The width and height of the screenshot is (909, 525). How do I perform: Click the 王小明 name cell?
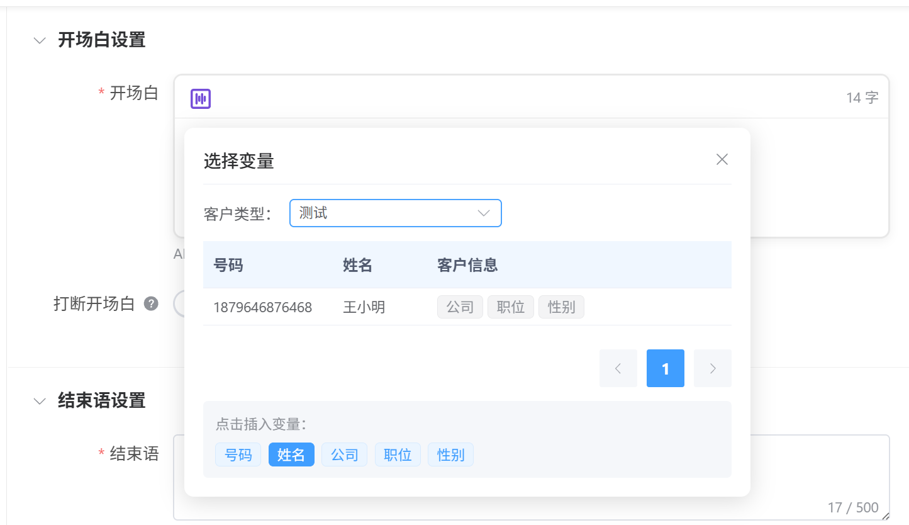tap(364, 307)
